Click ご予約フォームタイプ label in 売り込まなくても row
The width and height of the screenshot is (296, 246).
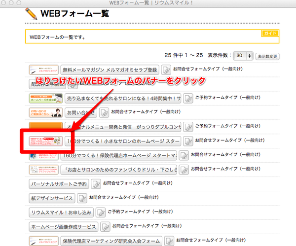click(x=227, y=98)
